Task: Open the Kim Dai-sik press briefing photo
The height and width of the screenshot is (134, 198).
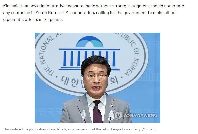Action: pyautogui.click(x=97, y=78)
